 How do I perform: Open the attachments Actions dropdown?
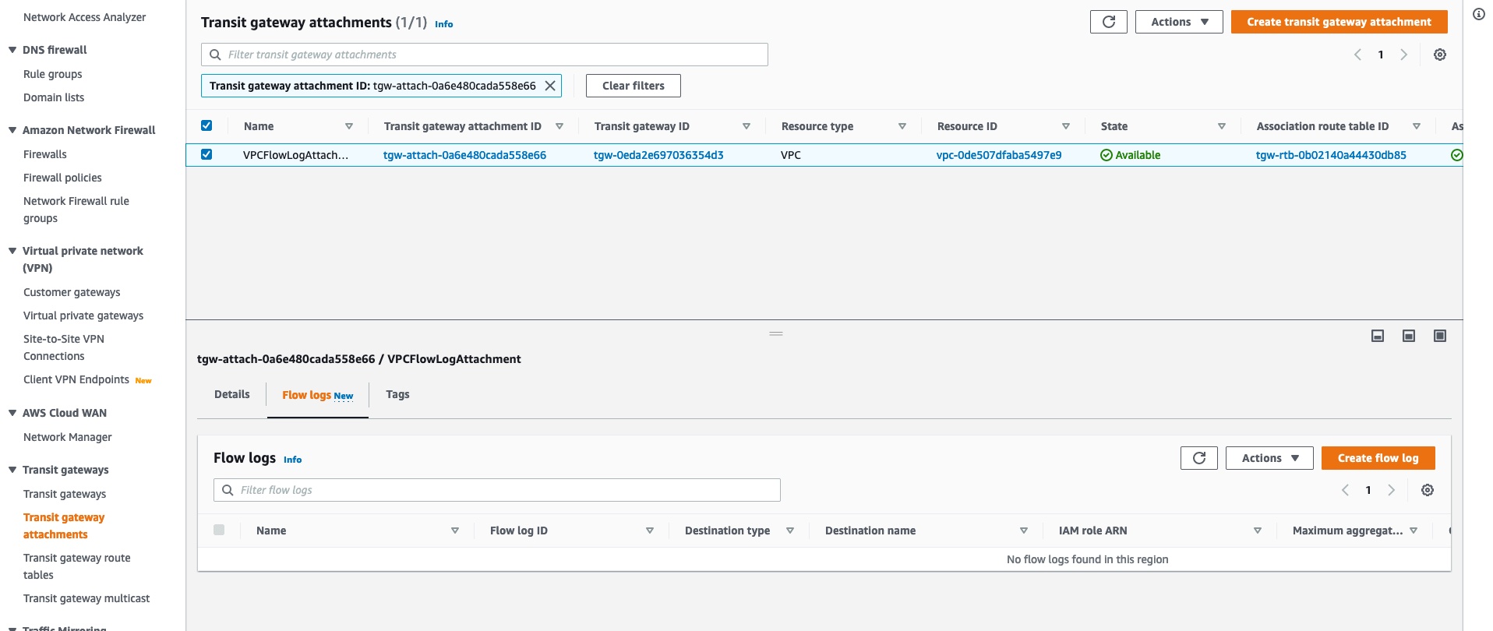(1179, 22)
